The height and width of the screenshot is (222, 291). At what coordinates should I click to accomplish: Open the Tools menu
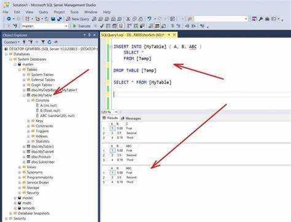click(74, 12)
